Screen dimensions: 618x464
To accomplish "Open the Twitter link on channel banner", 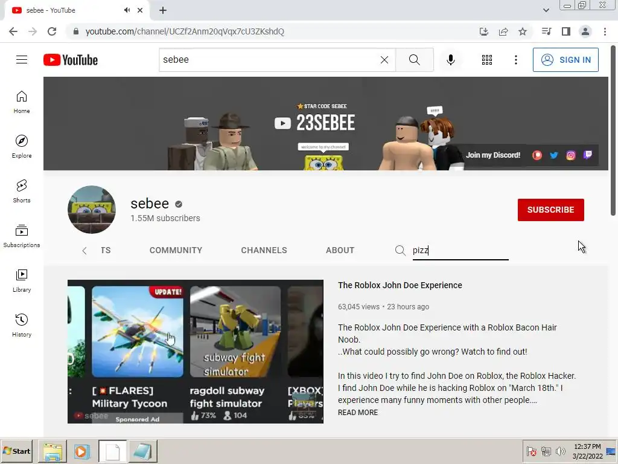I will point(554,155).
